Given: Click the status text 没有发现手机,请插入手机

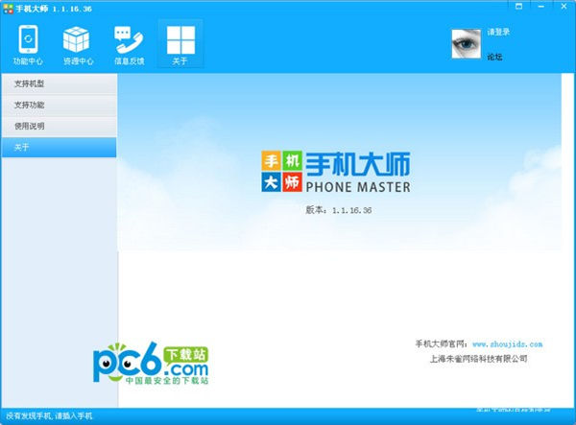Looking at the screenshot, I should (49, 416).
